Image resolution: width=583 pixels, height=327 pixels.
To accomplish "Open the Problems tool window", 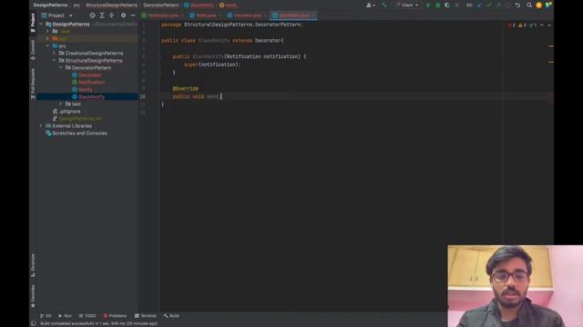I will [x=115, y=316].
